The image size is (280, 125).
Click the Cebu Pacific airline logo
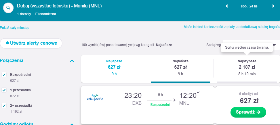pos(95,98)
